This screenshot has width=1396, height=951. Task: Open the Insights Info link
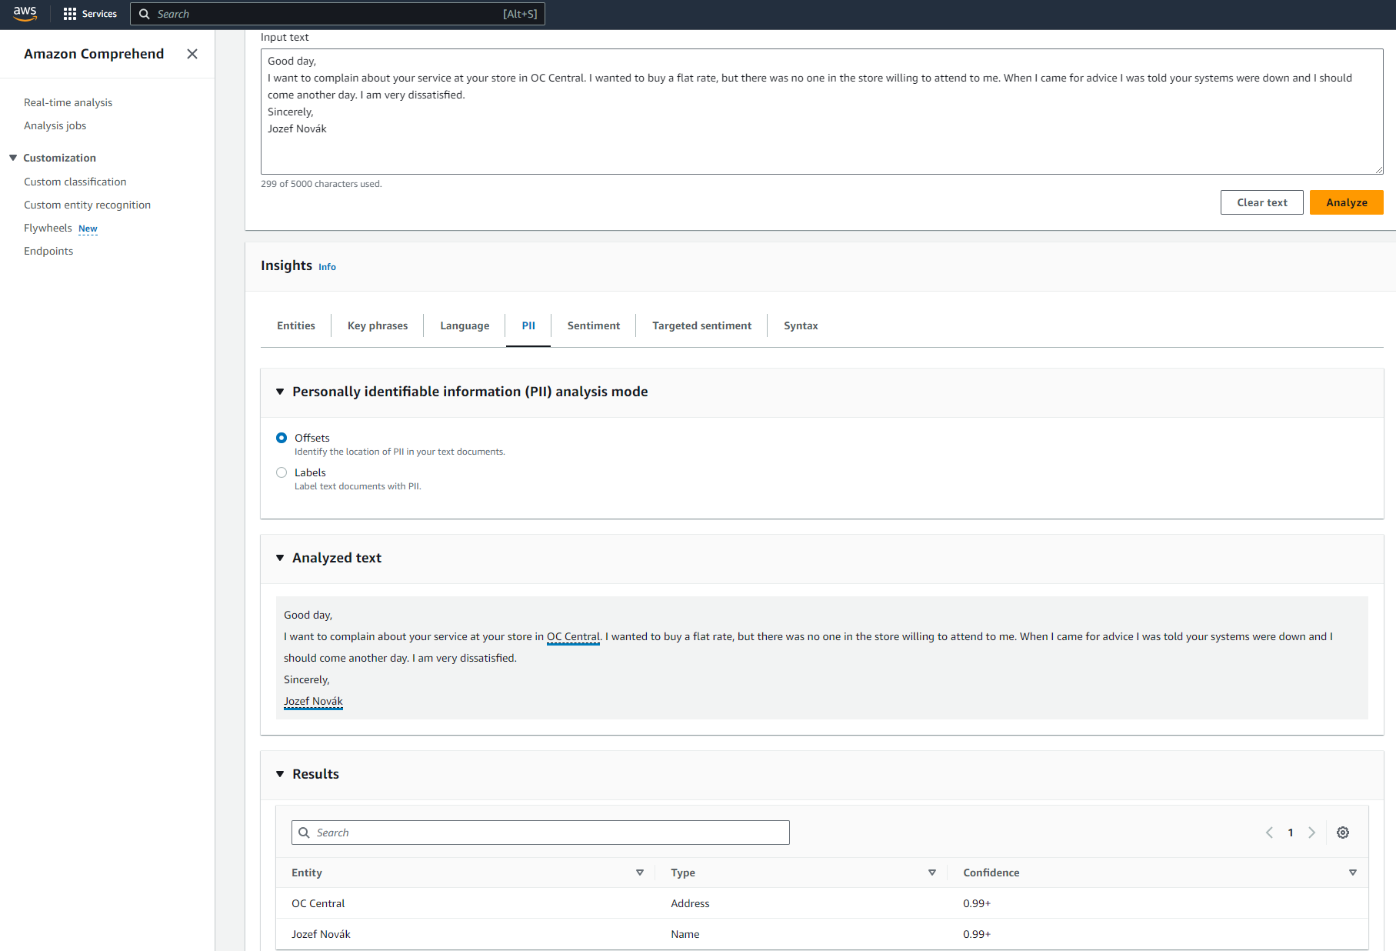pyautogui.click(x=327, y=267)
